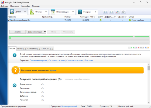Image resolution: width=151 pixels, height=108 pixels.
Task: Click Диск 1,78 КБ/с in status bar
Action: (x=87, y=106)
